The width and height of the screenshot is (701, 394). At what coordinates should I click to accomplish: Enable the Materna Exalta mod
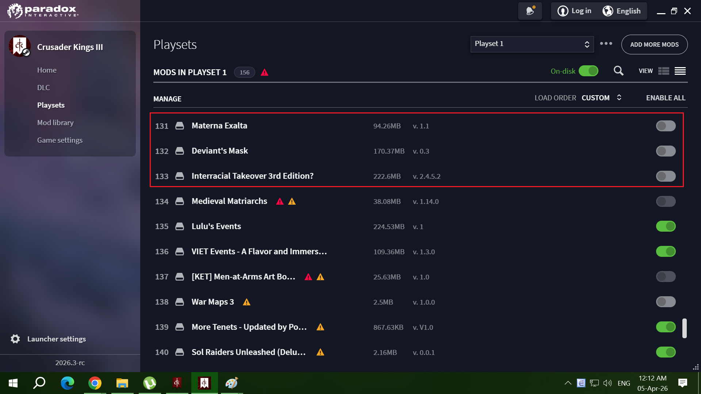click(x=666, y=126)
